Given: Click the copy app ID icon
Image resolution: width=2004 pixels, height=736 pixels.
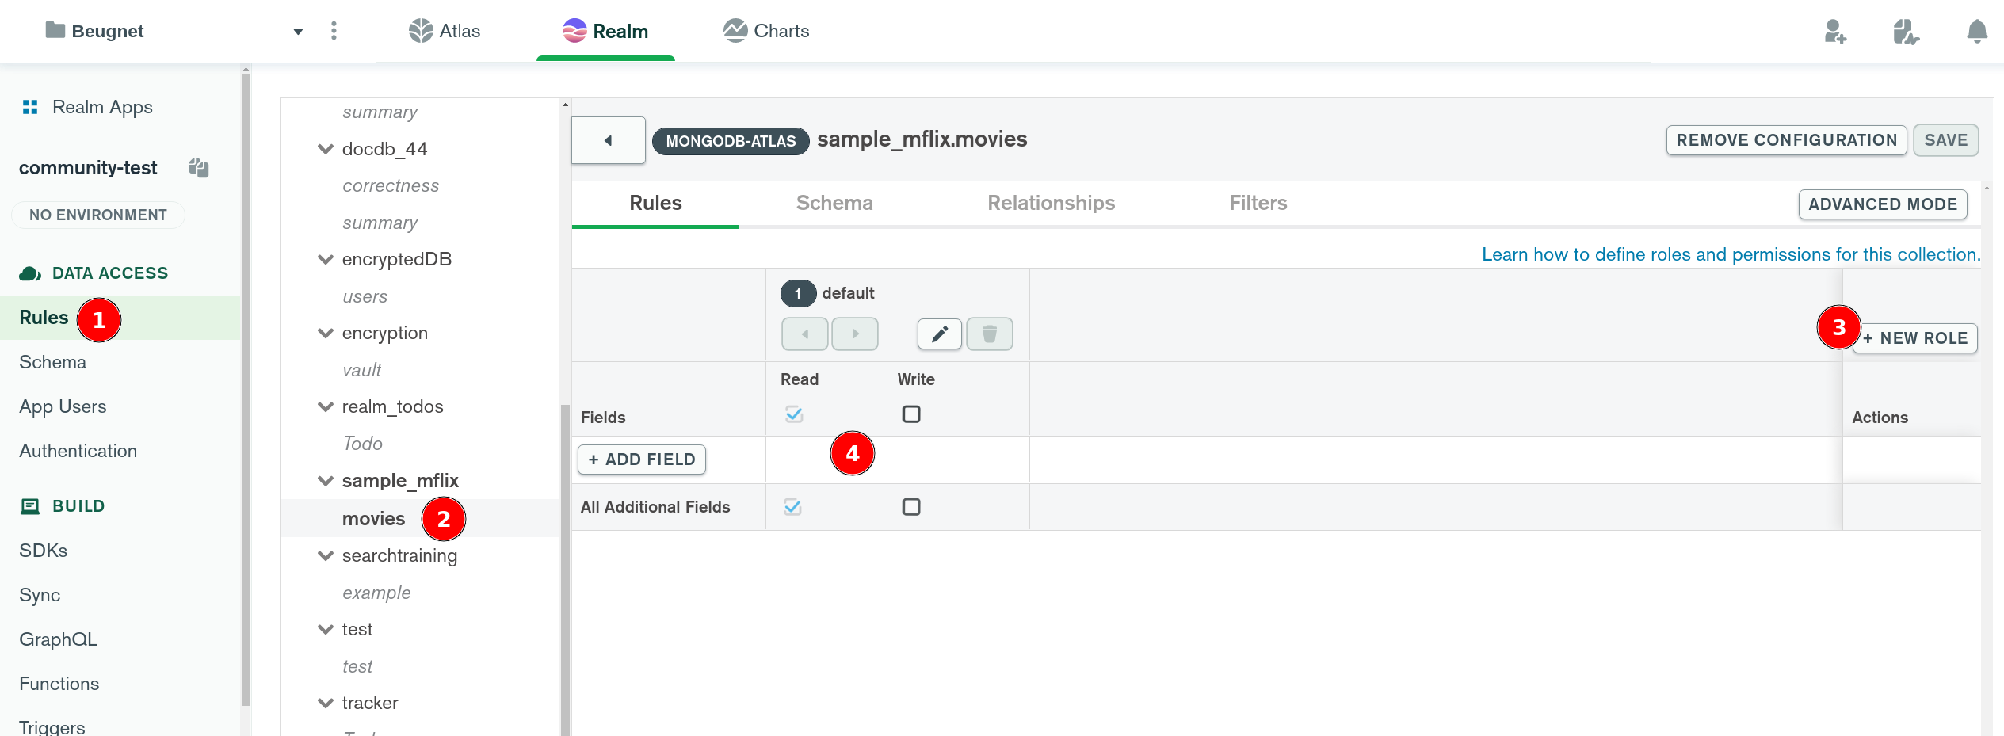Looking at the screenshot, I should [199, 168].
